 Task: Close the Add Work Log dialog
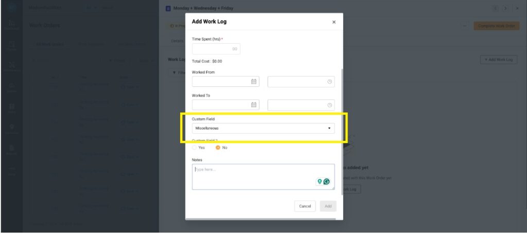(x=333, y=22)
